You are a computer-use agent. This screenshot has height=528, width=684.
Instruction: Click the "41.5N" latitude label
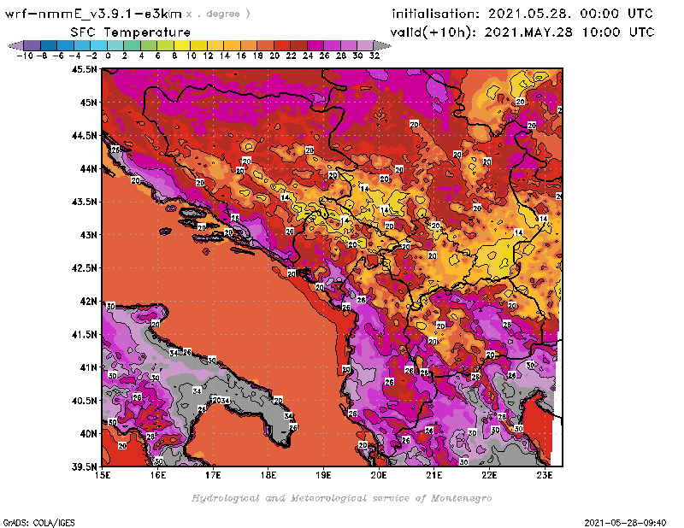pyautogui.click(x=84, y=334)
